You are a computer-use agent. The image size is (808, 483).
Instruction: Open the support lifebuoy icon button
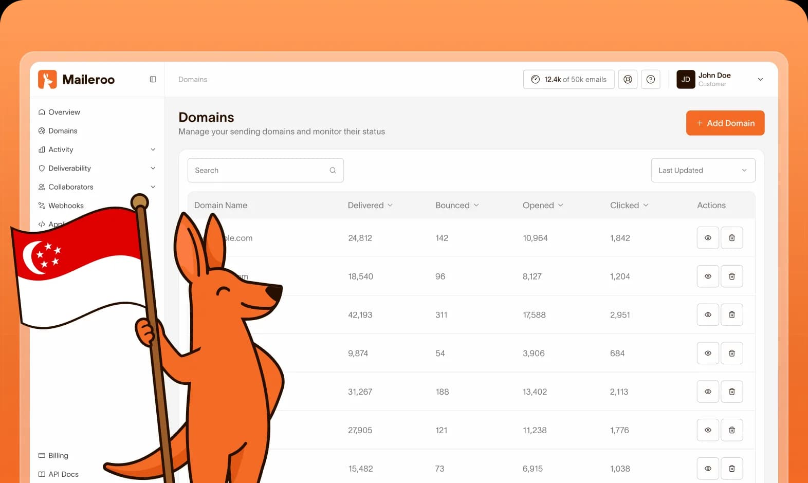628,79
